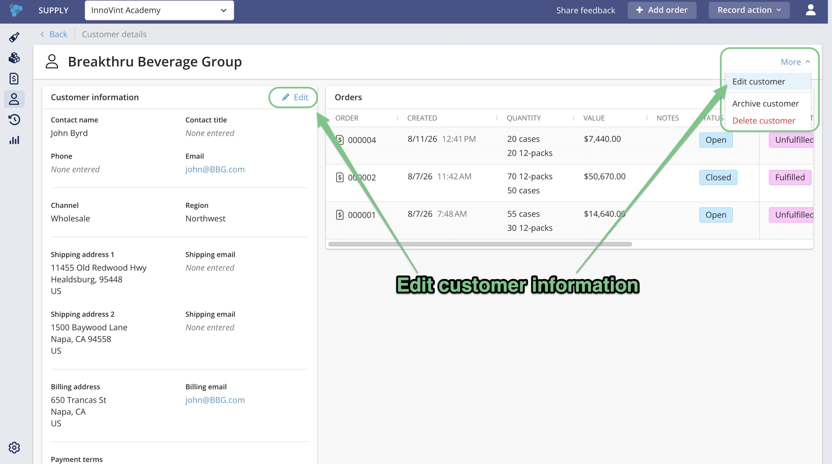Viewport: 832px width, 464px height.
Task: Select Edit customer from the More menu
Action: tap(768, 81)
